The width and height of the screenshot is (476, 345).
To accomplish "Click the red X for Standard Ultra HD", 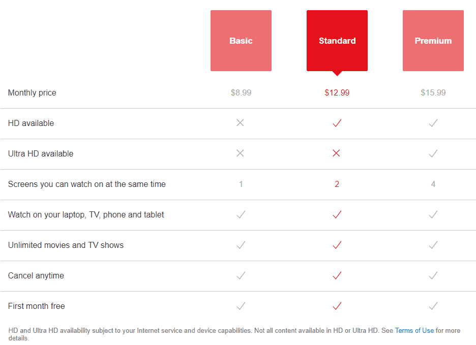I will coord(337,153).
